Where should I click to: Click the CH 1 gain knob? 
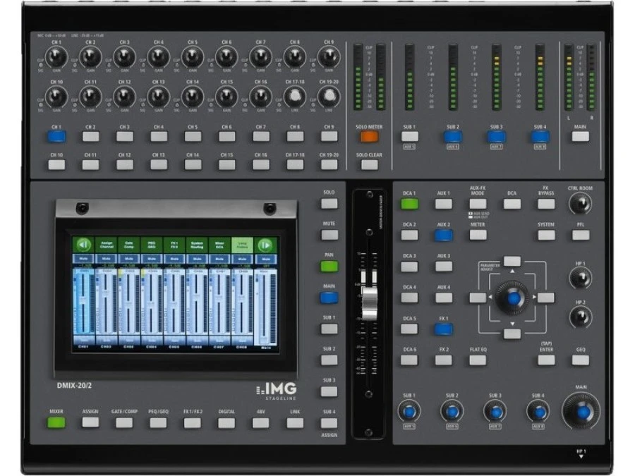(56, 57)
